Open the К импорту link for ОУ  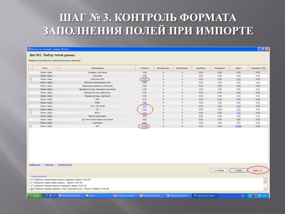(144, 110)
